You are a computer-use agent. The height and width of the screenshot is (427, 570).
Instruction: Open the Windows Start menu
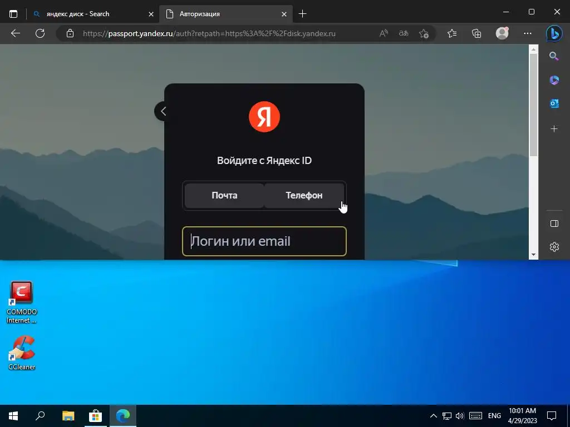(13, 416)
